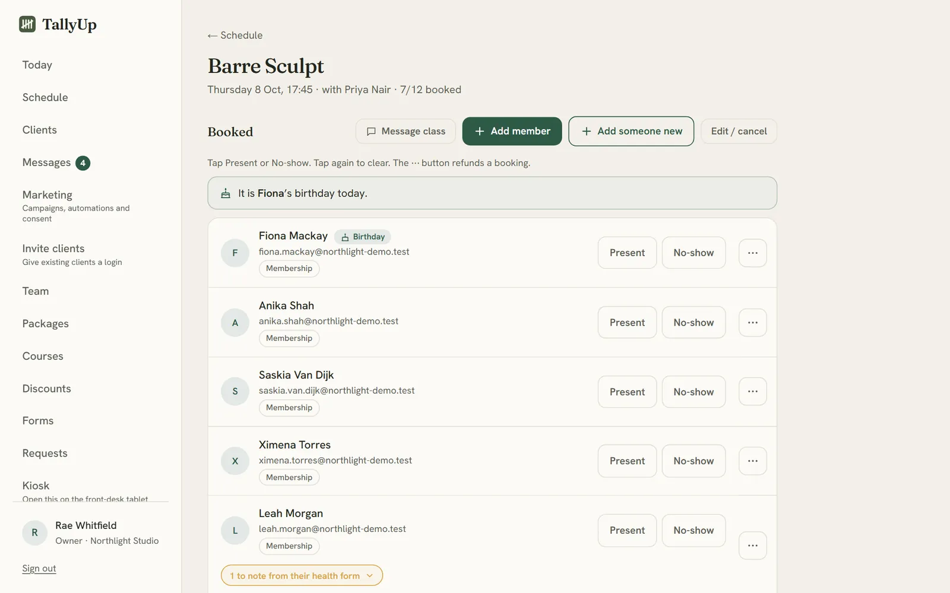Click the Message class button
950x593 pixels.
tap(406, 131)
